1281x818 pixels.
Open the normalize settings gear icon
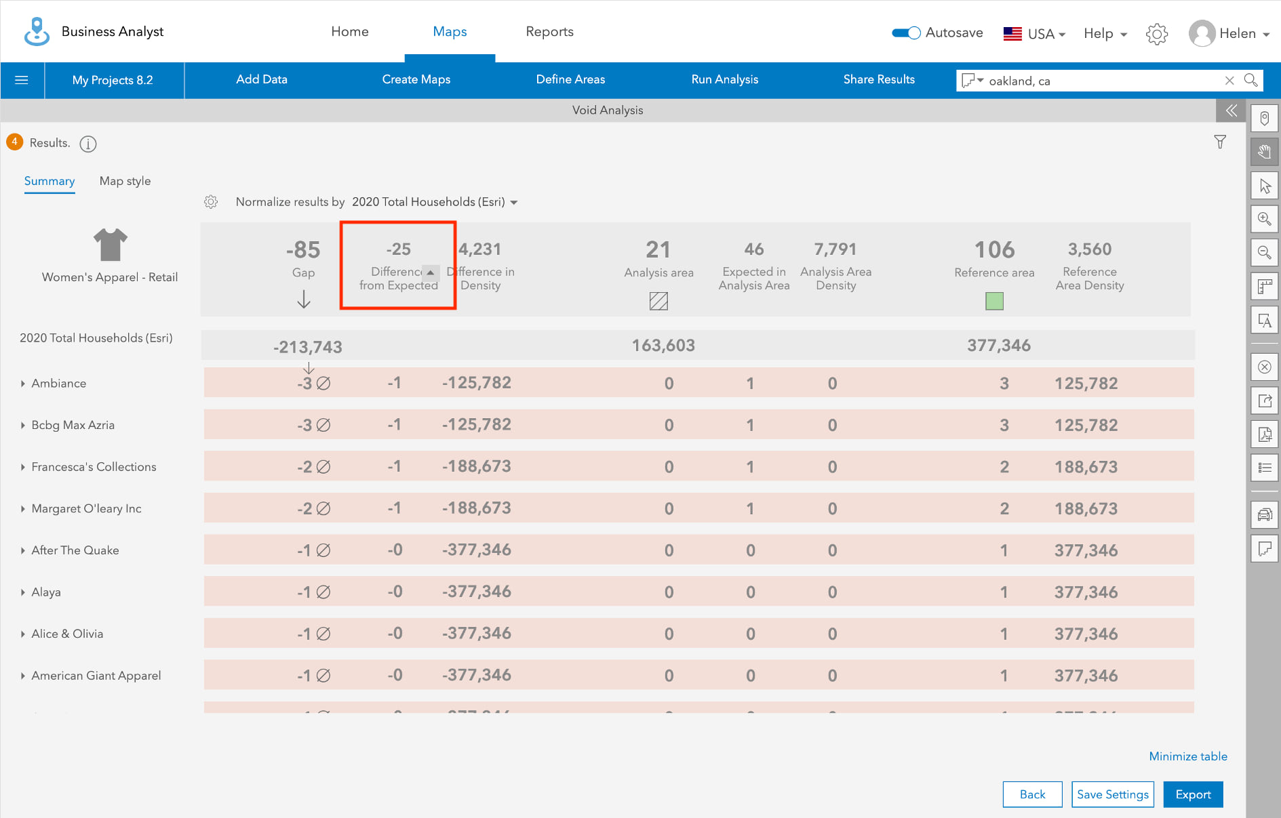211,202
